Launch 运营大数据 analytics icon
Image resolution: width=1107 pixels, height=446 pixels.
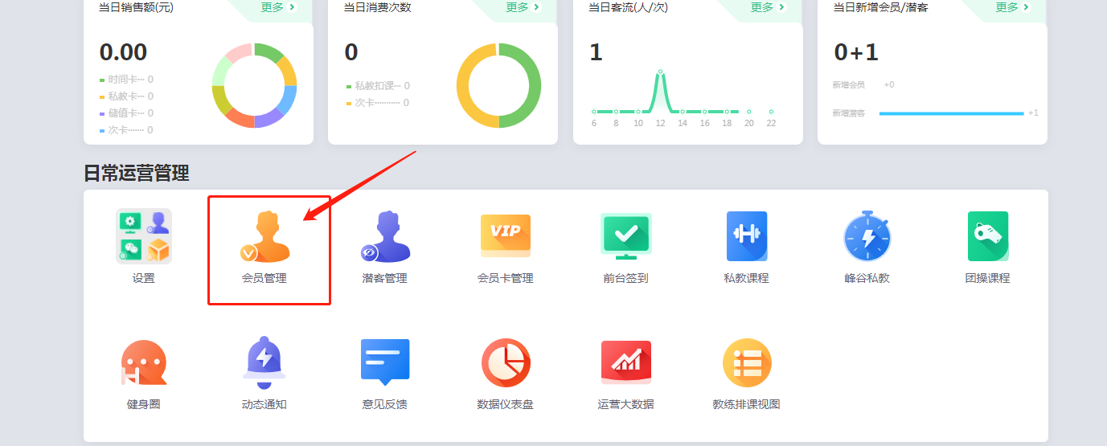point(625,363)
